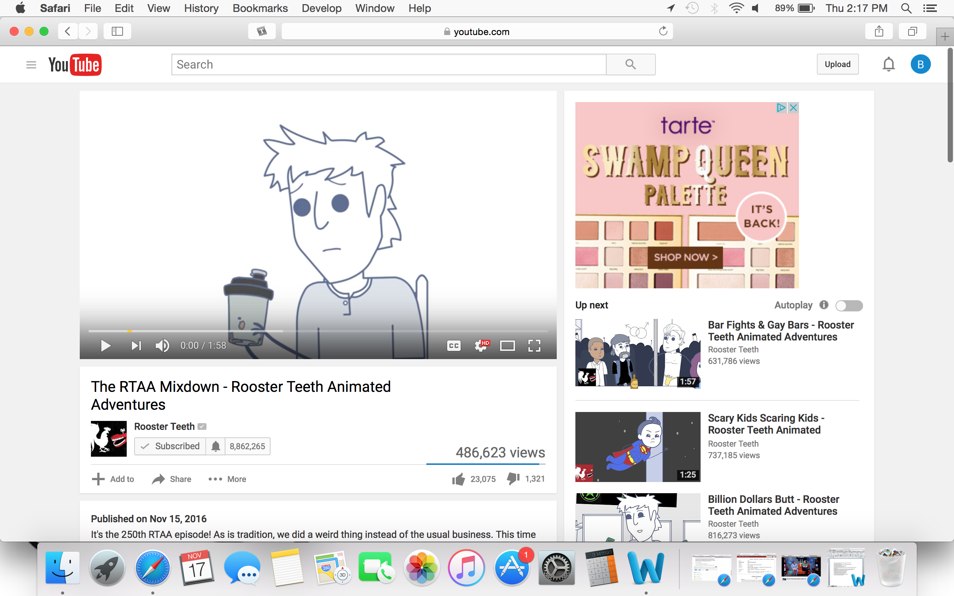This screenshot has height=596, width=954.
Task: Close the tarte advertisement
Action: click(793, 108)
